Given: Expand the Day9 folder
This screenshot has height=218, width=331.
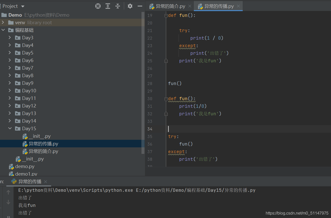Looking at the screenshot, I should click(x=10, y=83).
